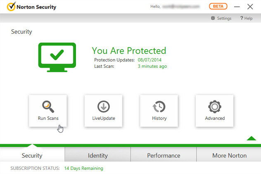The image size is (261, 174).
Task: Click the Protection Updates date link
Action: click(x=152, y=60)
